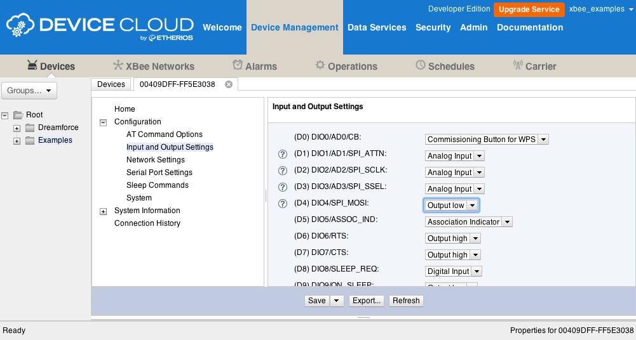Expand the Dreamforce group
This screenshot has height=340, width=636.
pyautogui.click(x=17, y=128)
